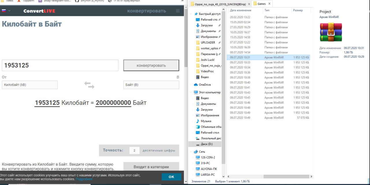This screenshot has height=185, width=370.
Task: Select the archive row dated 09.07.2020 10:43
Action: pos(269,93)
